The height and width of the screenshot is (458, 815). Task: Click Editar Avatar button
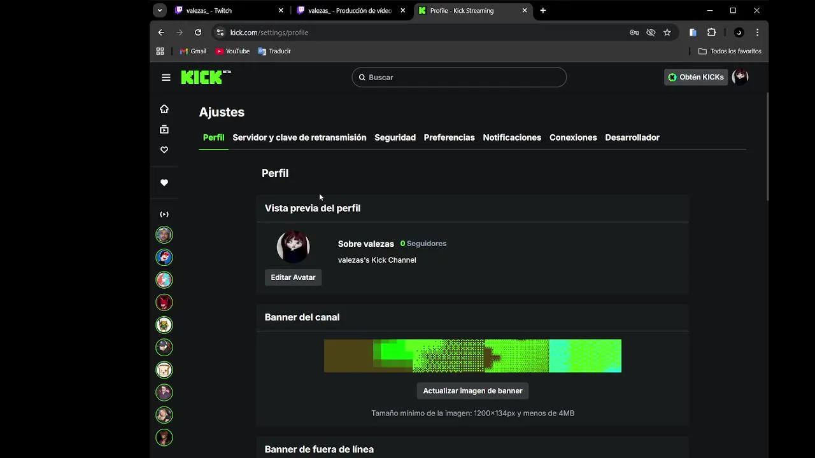coord(293,277)
